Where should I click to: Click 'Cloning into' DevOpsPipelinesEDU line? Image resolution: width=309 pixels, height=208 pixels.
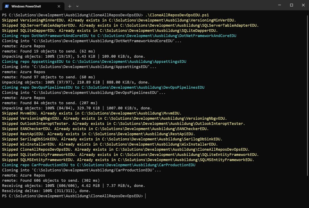pyautogui.click(x=84, y=92)
